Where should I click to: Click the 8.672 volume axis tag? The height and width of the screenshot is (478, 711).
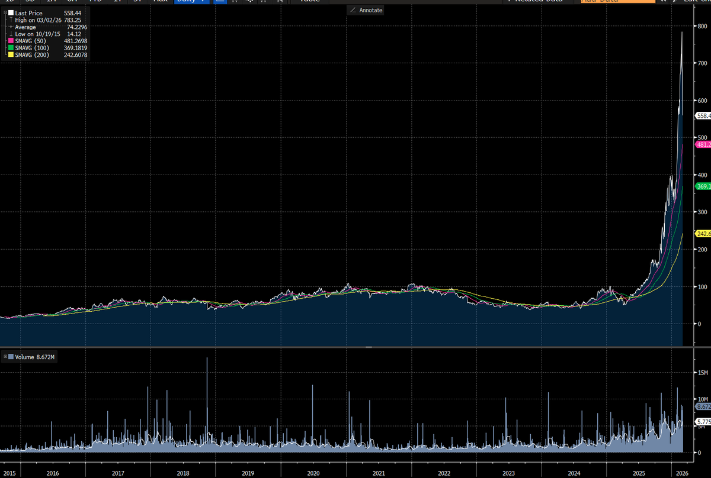point(703,407)
